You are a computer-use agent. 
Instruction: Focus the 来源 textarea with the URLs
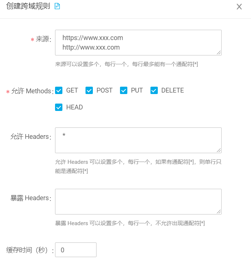(138, 42)
